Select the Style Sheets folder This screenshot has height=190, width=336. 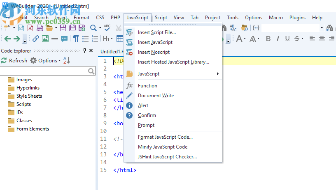pos(29,96)
